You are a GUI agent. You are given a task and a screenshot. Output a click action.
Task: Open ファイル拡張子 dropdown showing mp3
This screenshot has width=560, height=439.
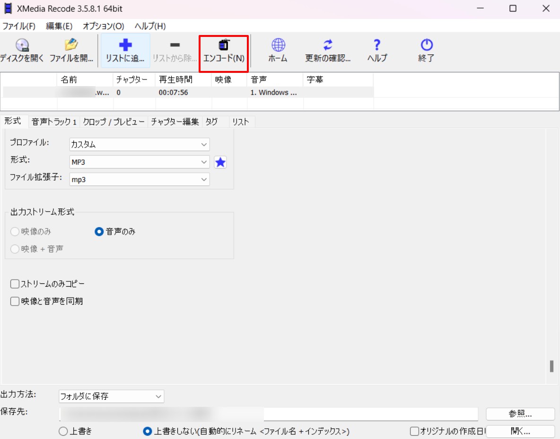pyautogui.click(x=139, y=179)
